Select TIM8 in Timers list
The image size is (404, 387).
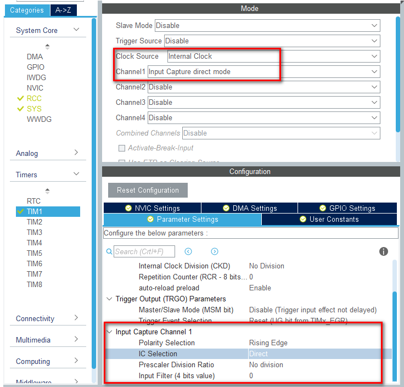tap(35, 284)
